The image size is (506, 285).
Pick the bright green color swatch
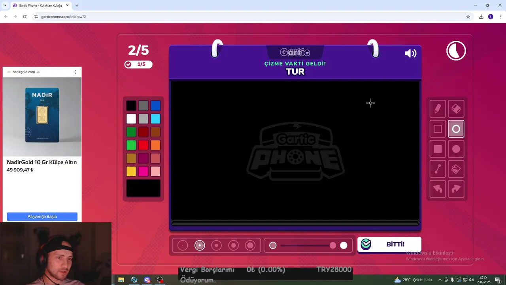(131, 145)
